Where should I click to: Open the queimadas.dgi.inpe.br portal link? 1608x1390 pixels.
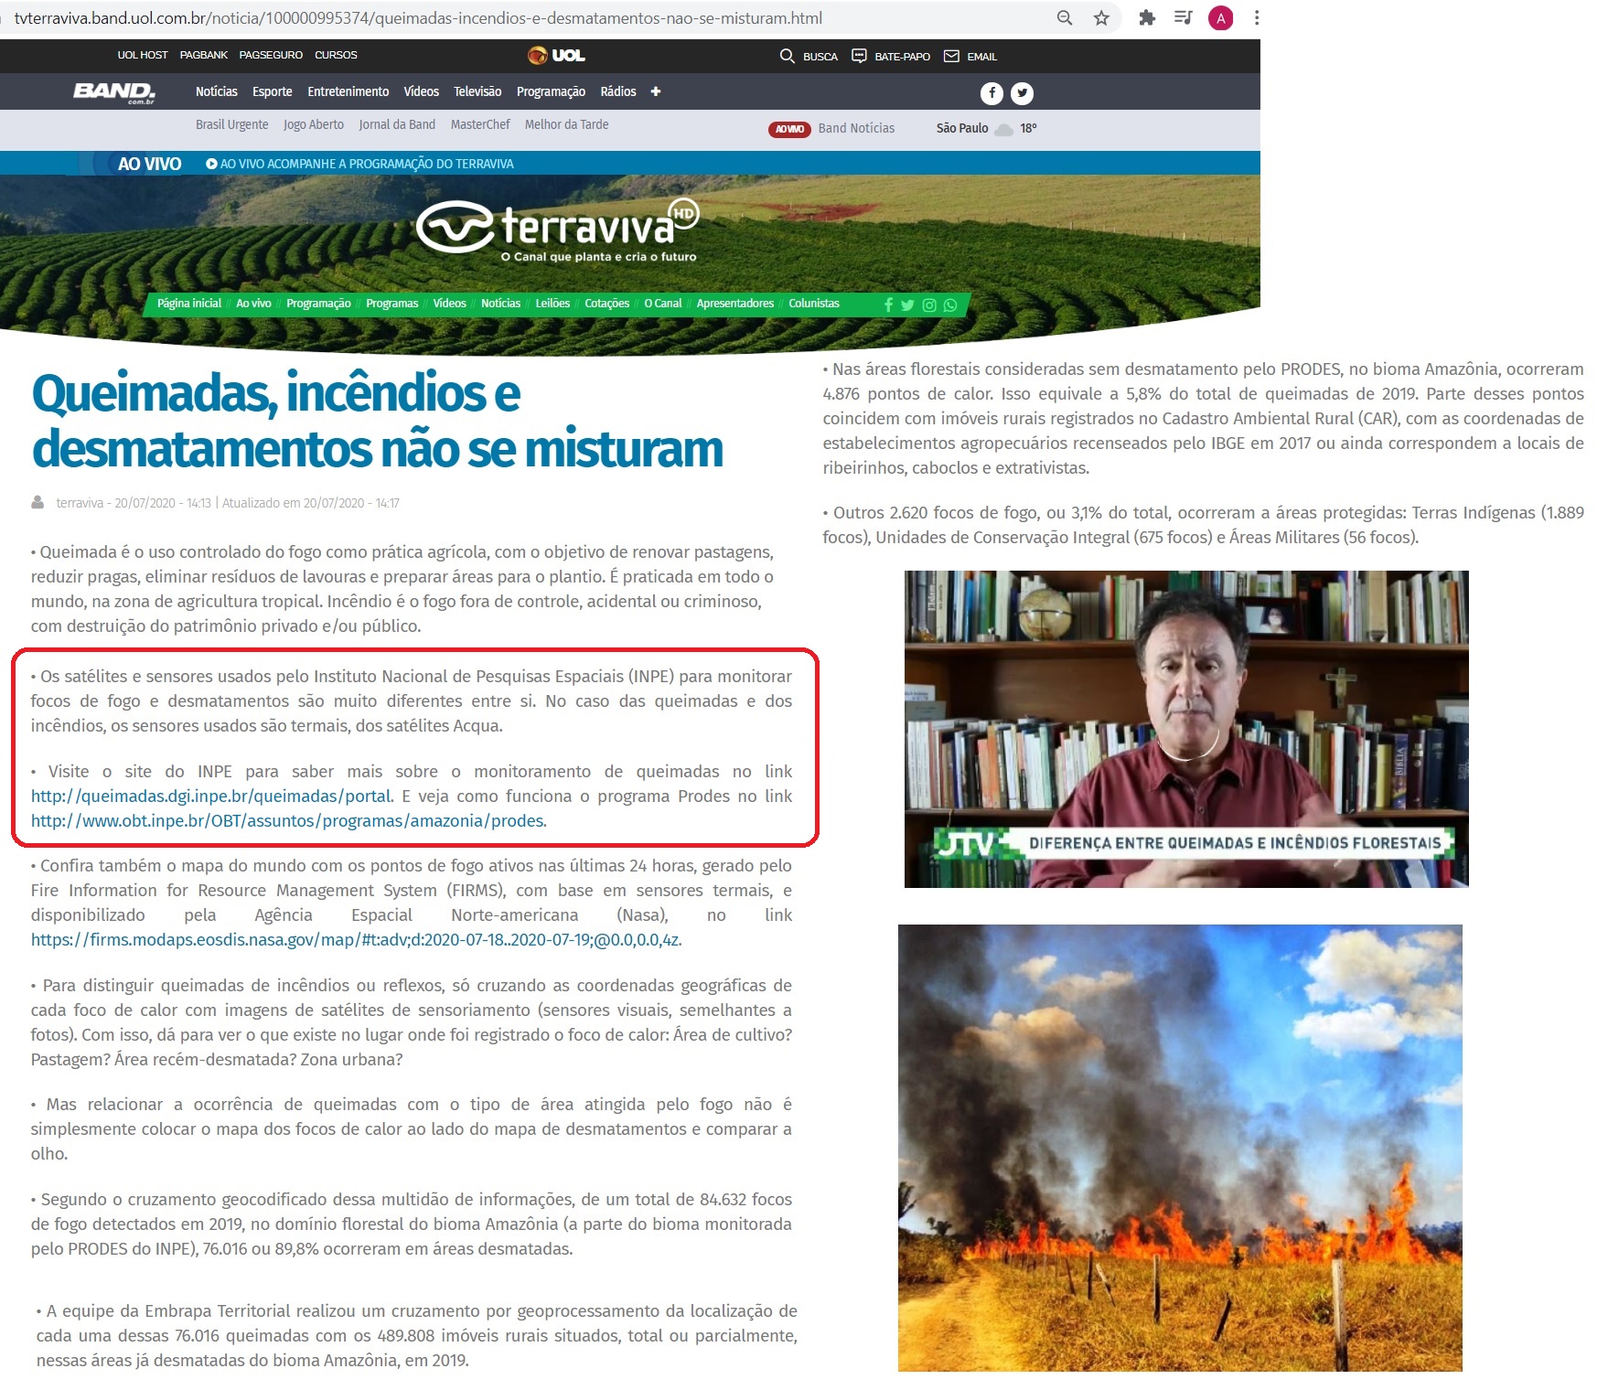point(212,797)
